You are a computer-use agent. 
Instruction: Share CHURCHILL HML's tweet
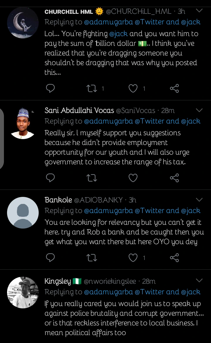[x=174, y=88]
